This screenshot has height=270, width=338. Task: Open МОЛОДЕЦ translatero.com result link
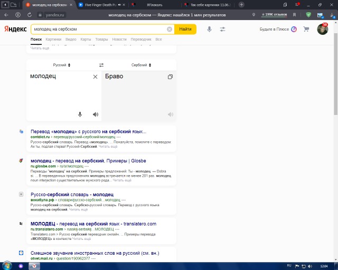93,224
